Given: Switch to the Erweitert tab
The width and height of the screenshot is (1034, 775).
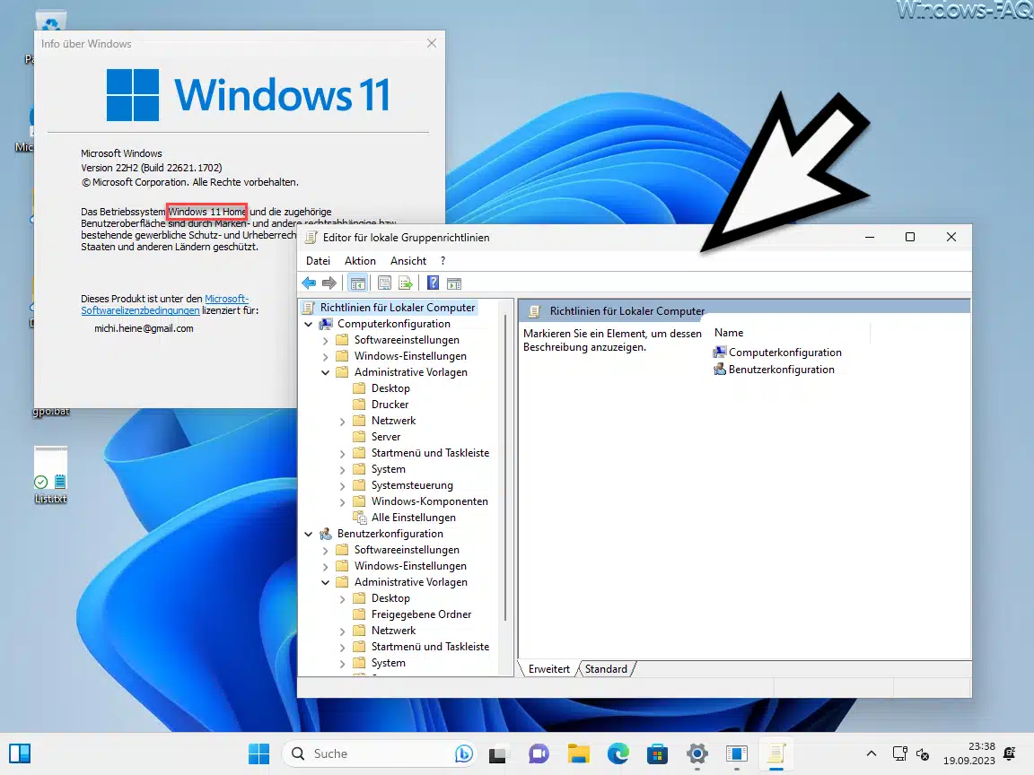Looking at the screenshot, I should click(x=548, y=669).
